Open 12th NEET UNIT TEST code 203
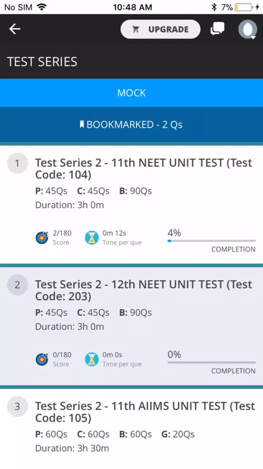Screen dimensions: 263x469 [132, 326]
